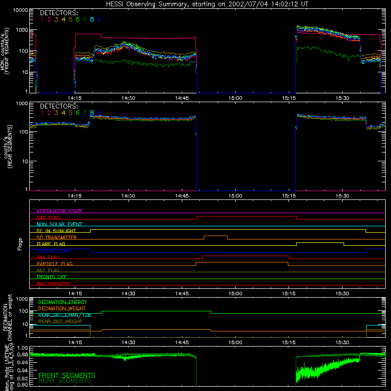Click the SAA_FLAG label
The image size is (391, 391).
coord(48,257)
